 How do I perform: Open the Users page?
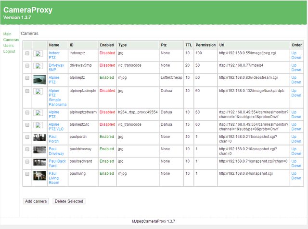(9, 46)
